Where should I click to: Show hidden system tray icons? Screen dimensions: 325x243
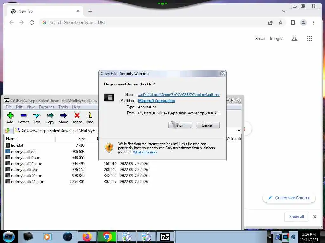270,237
